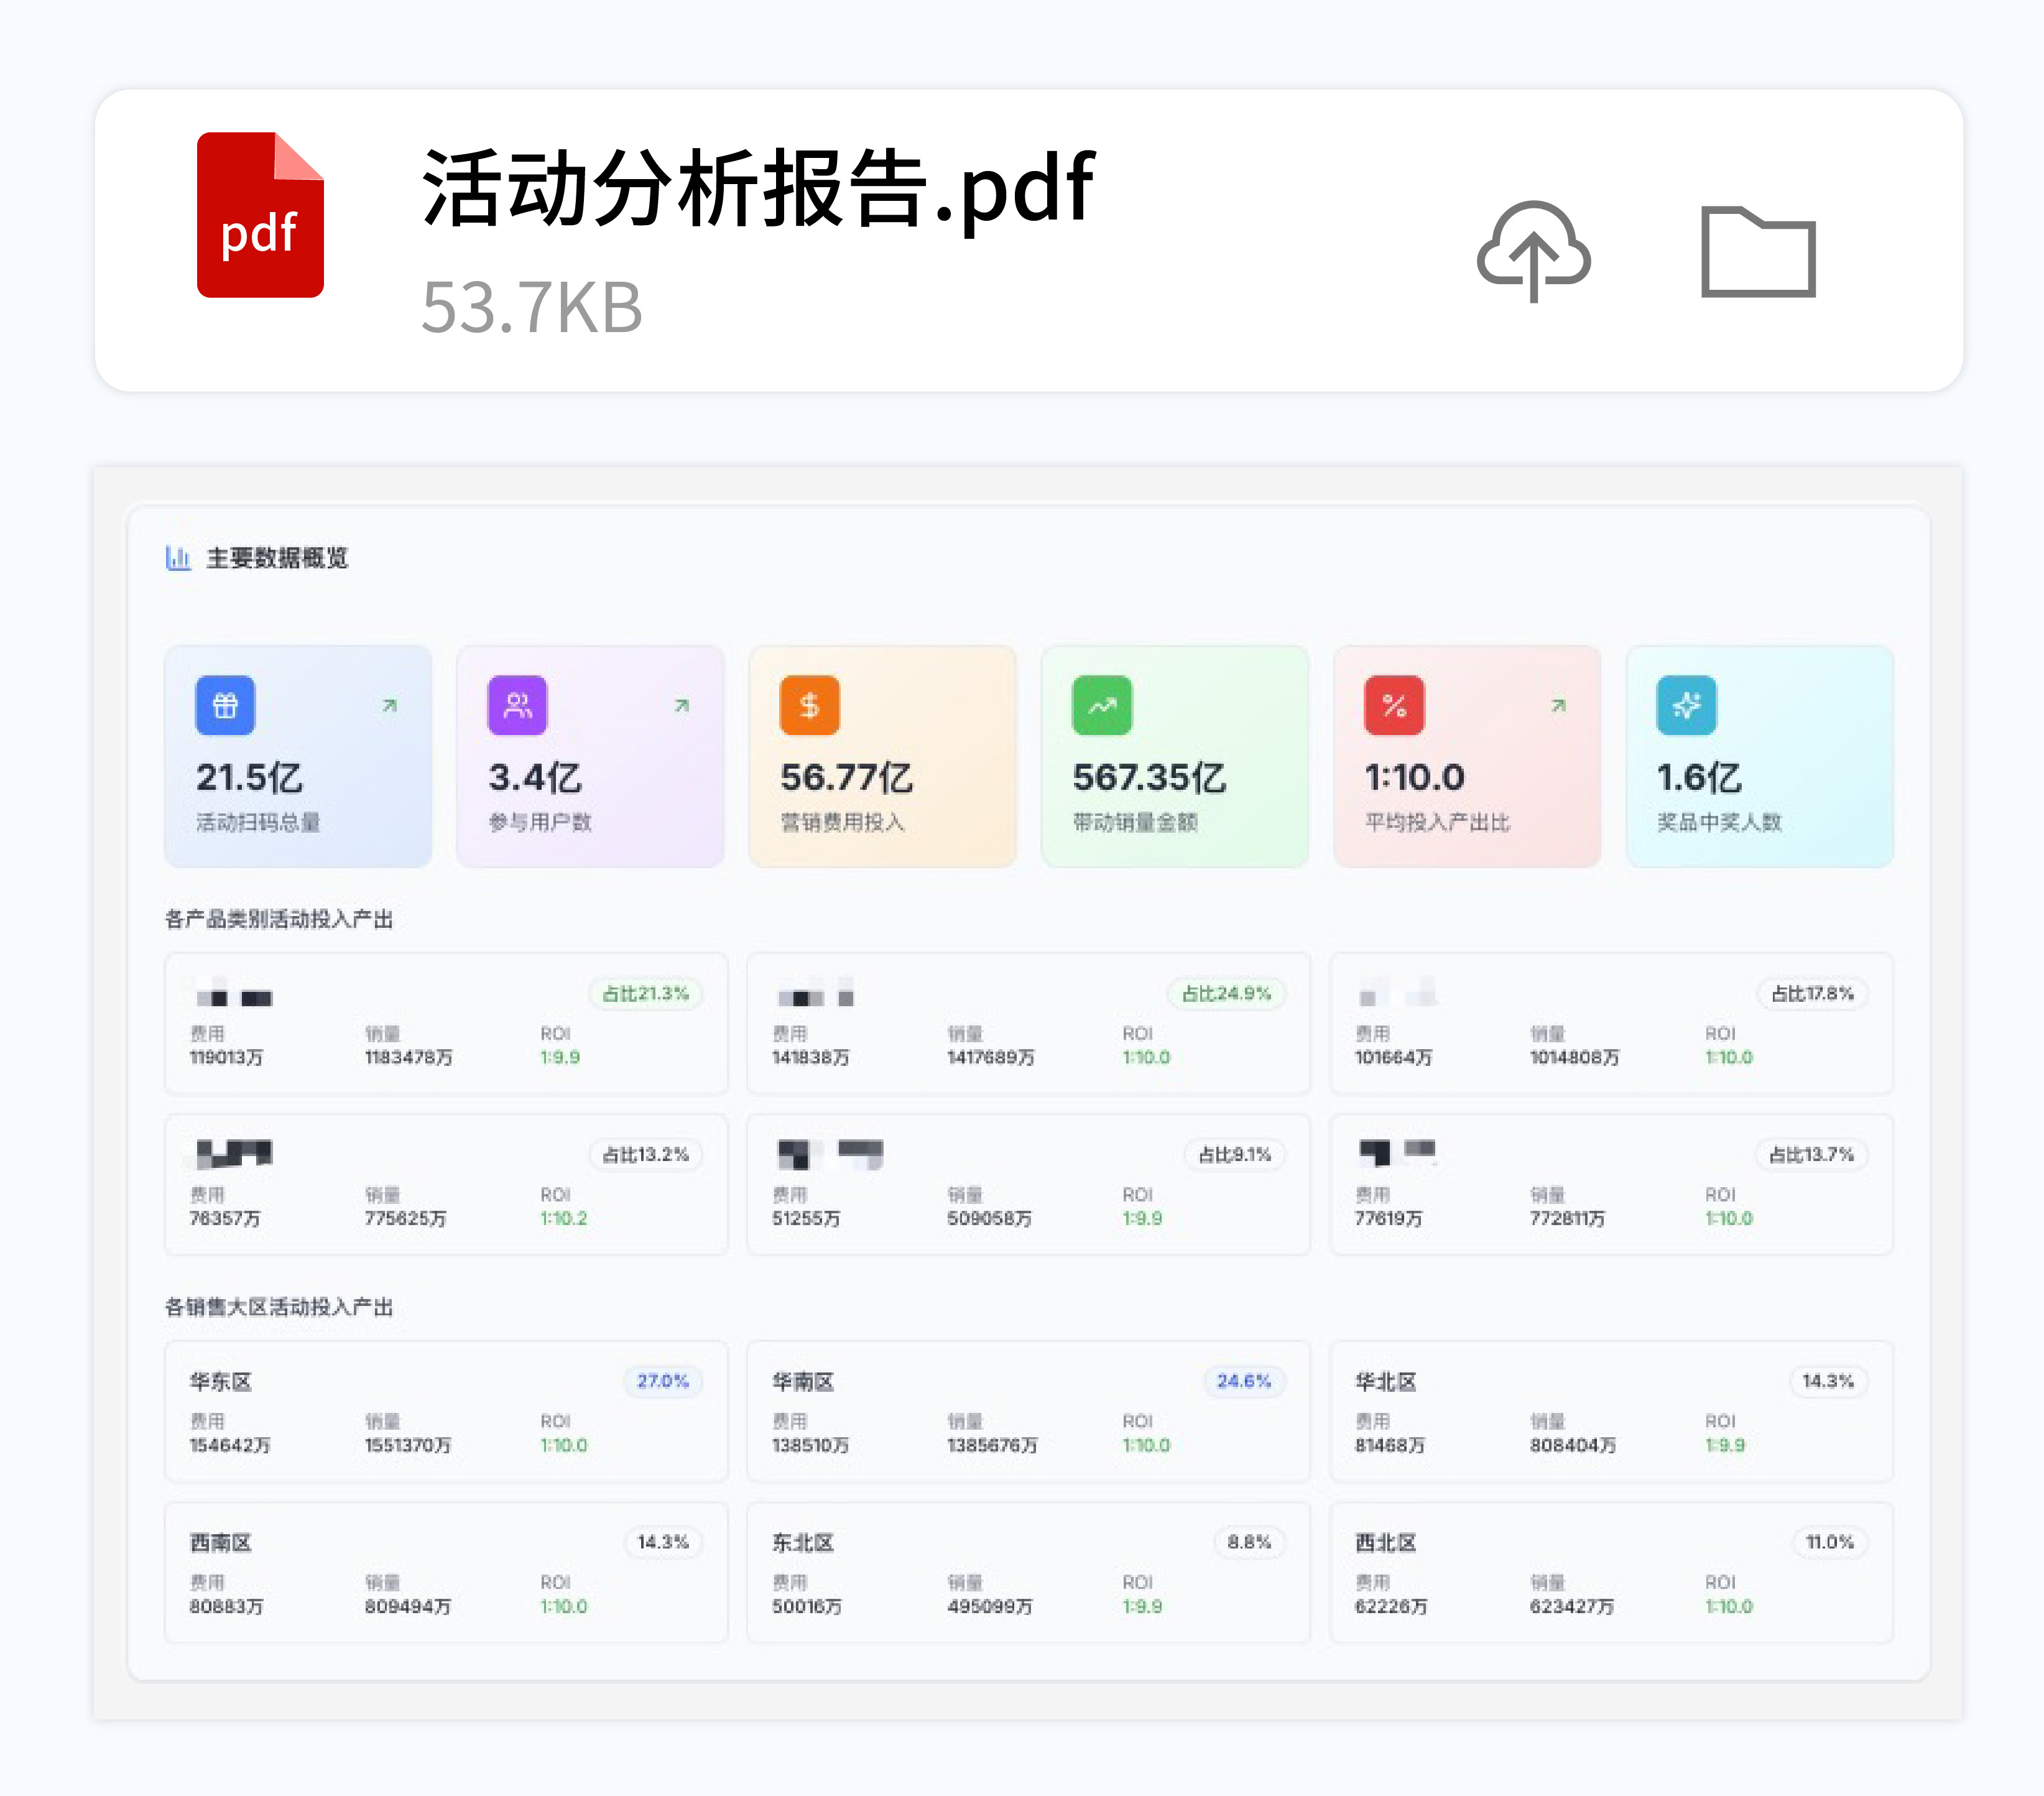This screenshot has height=1796, width=2044.
Task: Click the 80883万 cost value
Action: [x=226, y=1606]
